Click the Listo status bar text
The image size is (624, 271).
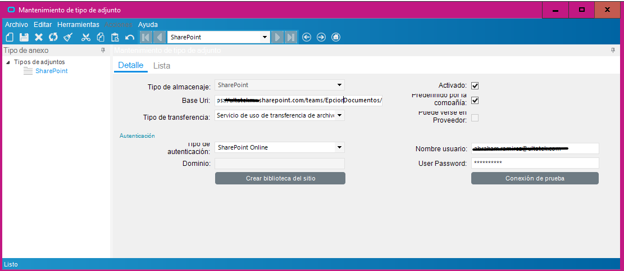[11, 264]
